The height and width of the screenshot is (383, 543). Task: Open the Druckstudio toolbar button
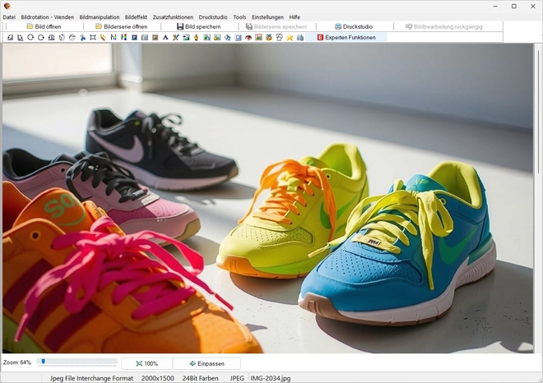tap(353, 26)
